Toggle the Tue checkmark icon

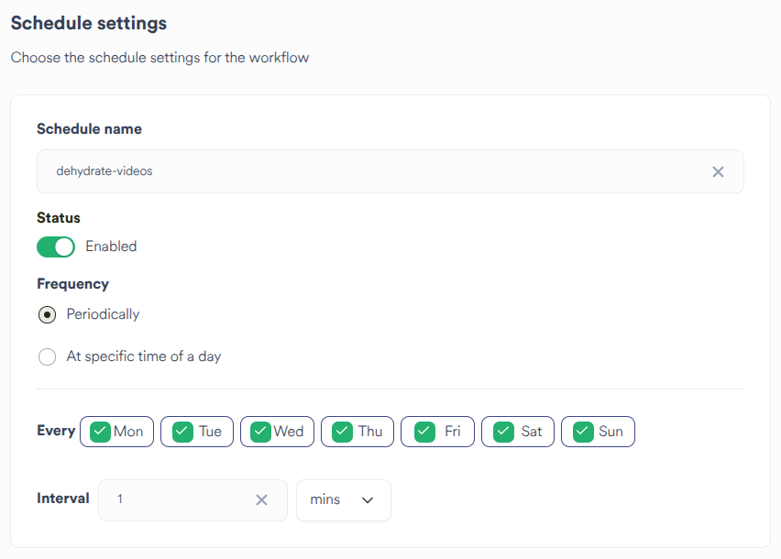pos(180,431)
